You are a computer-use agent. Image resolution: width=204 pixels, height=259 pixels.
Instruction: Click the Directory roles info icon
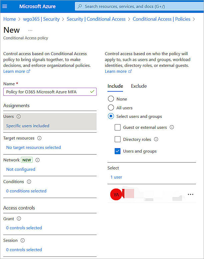point(156,140)
